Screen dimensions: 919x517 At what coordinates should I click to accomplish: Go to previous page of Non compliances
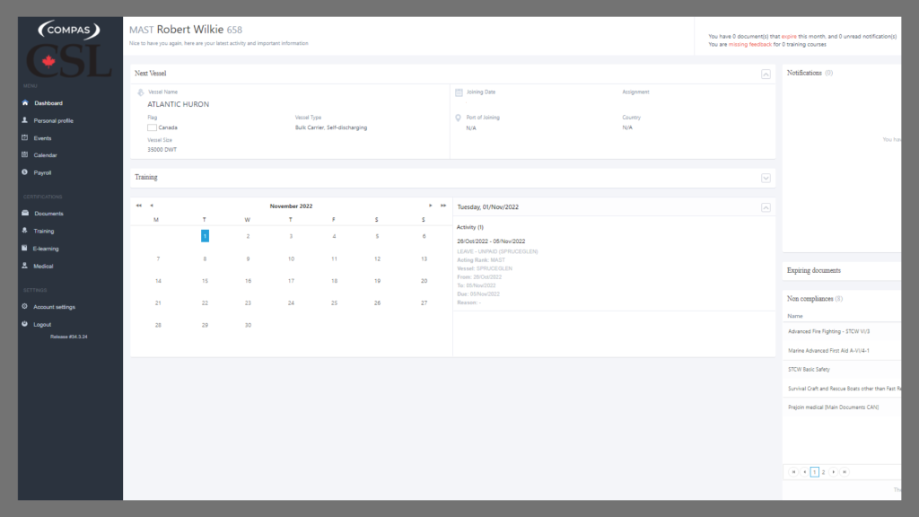point(805,472)
